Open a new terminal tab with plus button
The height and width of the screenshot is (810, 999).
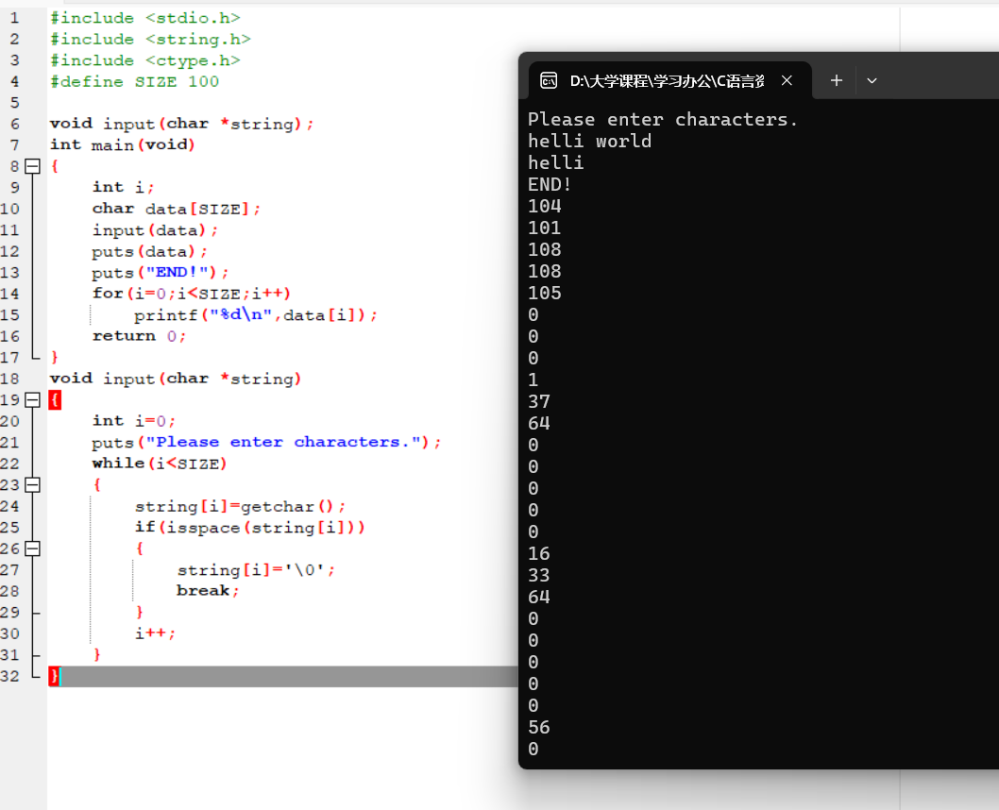(837, 80)
